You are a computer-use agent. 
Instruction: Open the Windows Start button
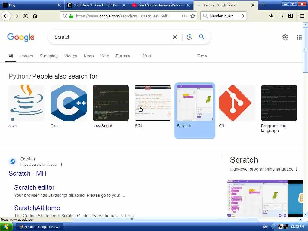6,227
